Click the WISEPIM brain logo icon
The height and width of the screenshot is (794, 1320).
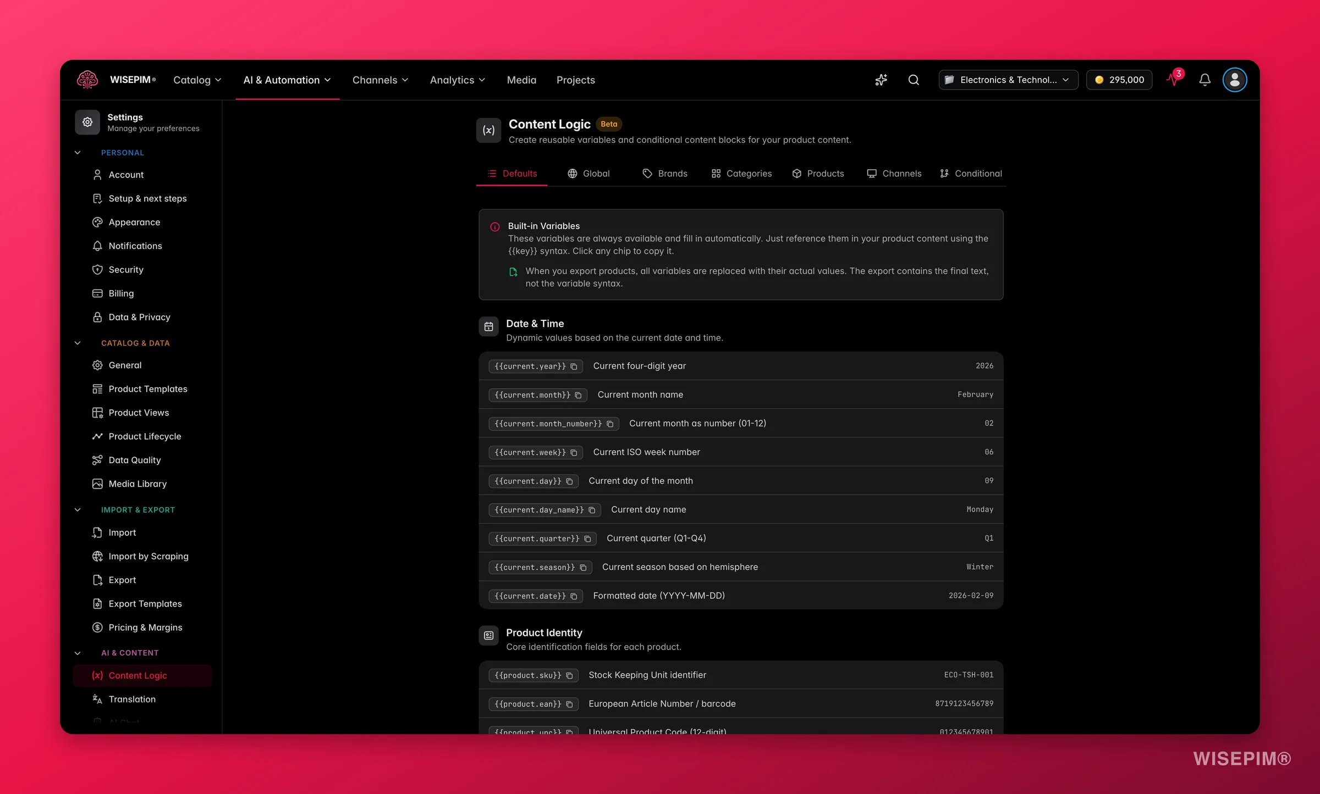coord(87,80)
